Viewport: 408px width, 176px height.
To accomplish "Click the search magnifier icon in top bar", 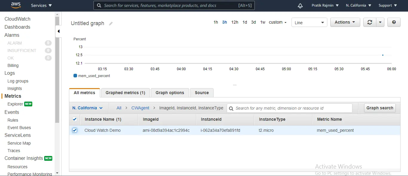I will [x=99, y=5].
